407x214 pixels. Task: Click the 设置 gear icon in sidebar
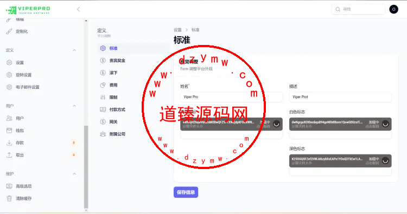[9, 62]
